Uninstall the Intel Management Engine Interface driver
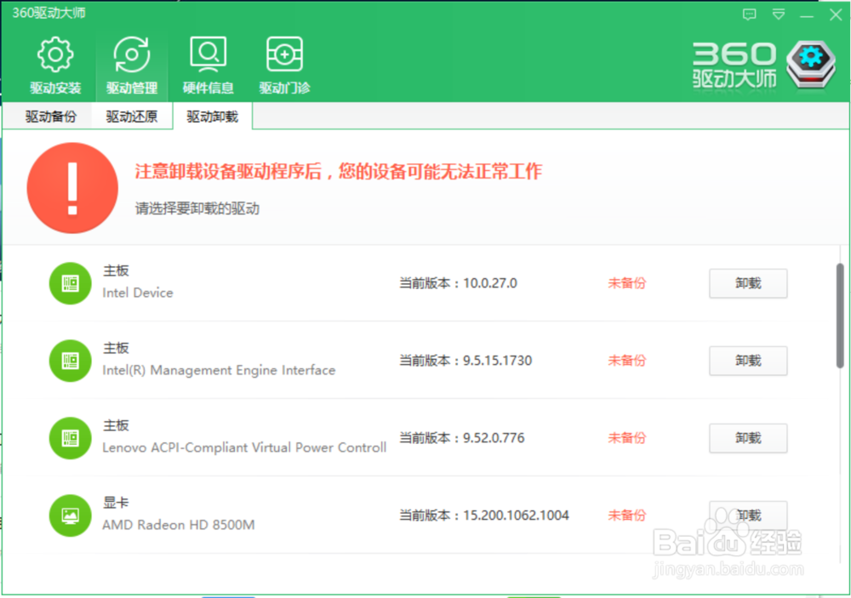The image size is (851, 598). pos(747,361)
